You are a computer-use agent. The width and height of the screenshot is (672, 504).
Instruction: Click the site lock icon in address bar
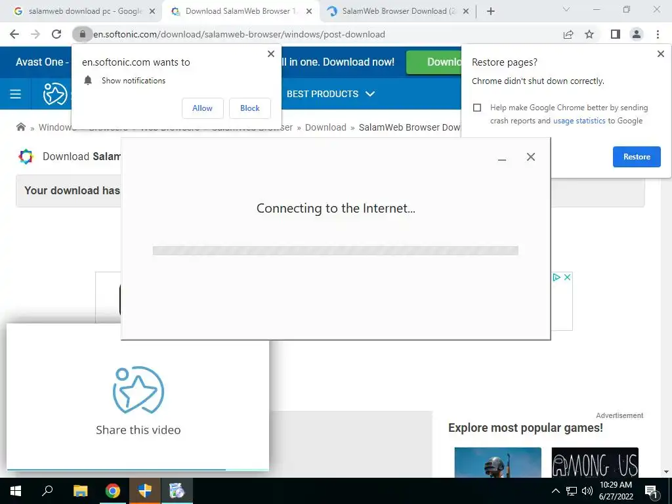[x=82, y=34]
